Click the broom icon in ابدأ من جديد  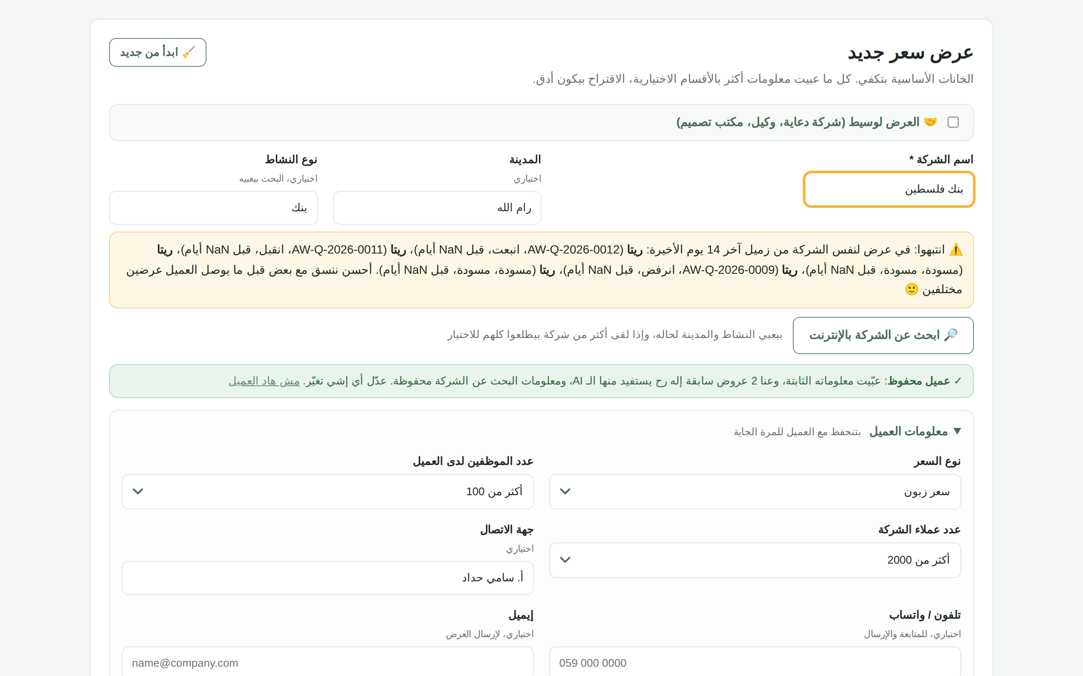point(189,52)
